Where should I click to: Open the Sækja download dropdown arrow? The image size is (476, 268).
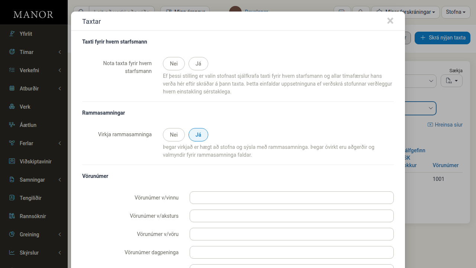(x=456, y=81)
